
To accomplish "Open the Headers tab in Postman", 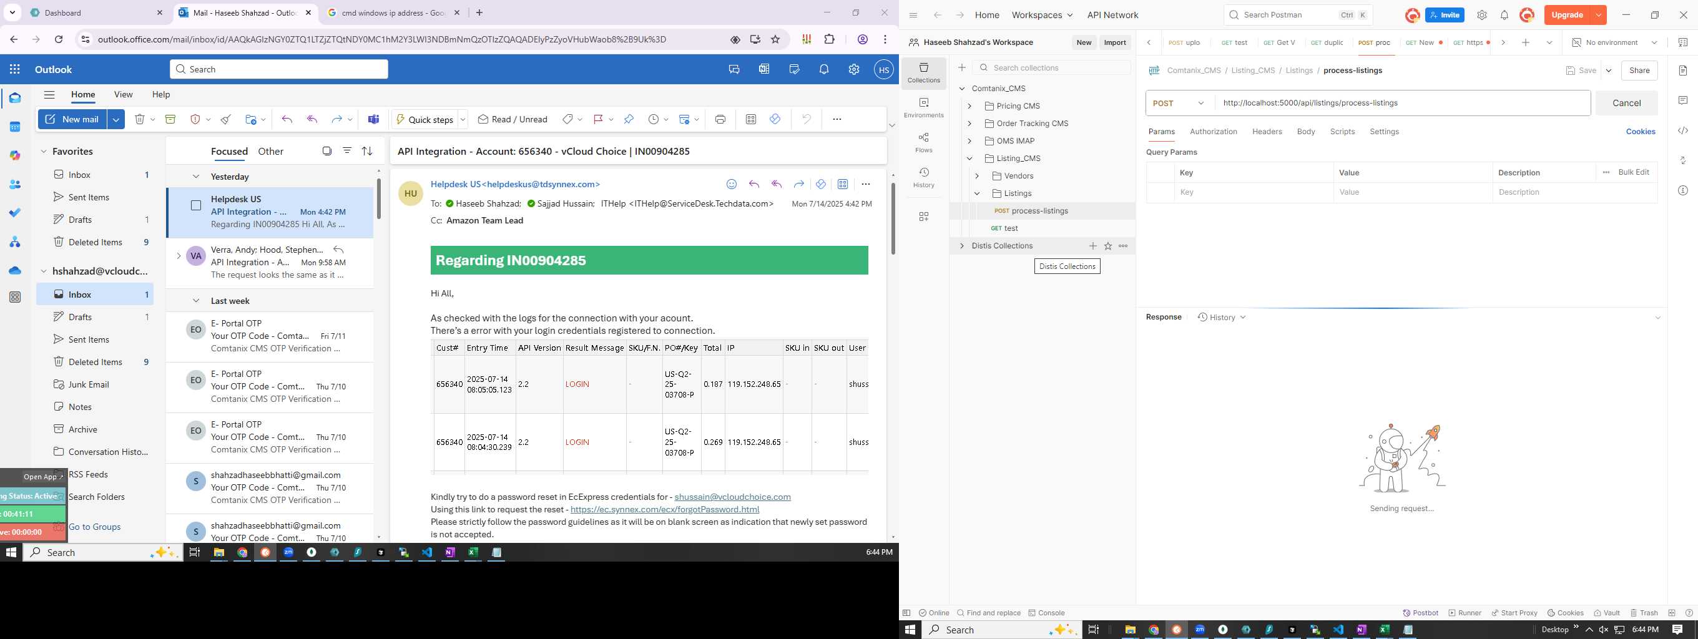I will coord(1267,132).
